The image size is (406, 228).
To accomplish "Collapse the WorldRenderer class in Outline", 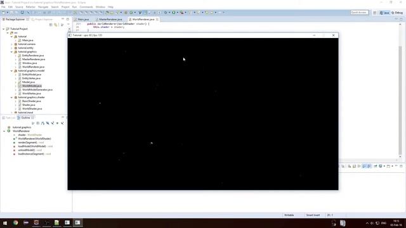I will pos(4,131).
